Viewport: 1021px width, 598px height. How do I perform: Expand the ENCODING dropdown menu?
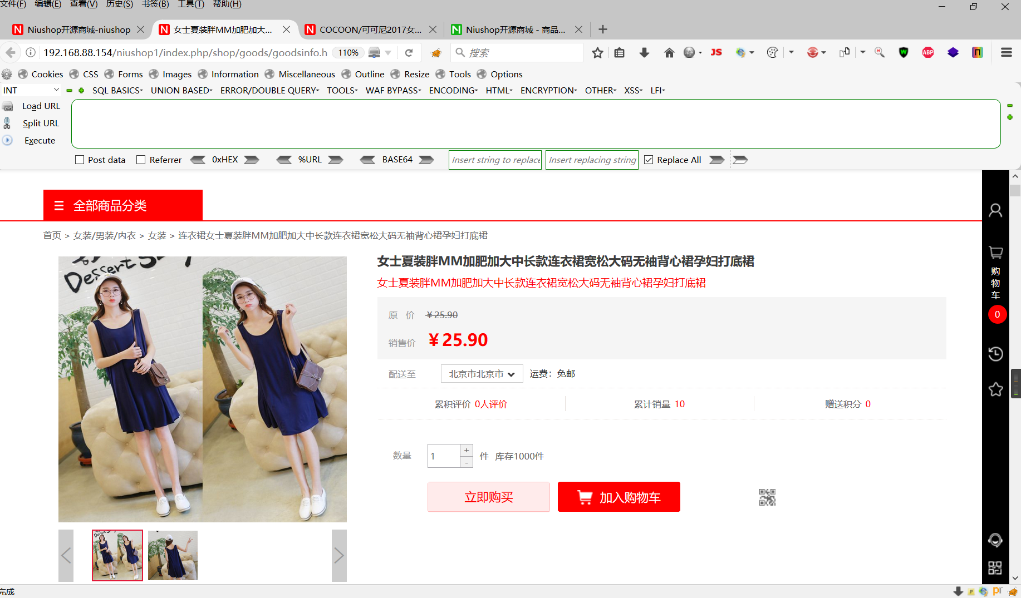[x=453, y=90]
